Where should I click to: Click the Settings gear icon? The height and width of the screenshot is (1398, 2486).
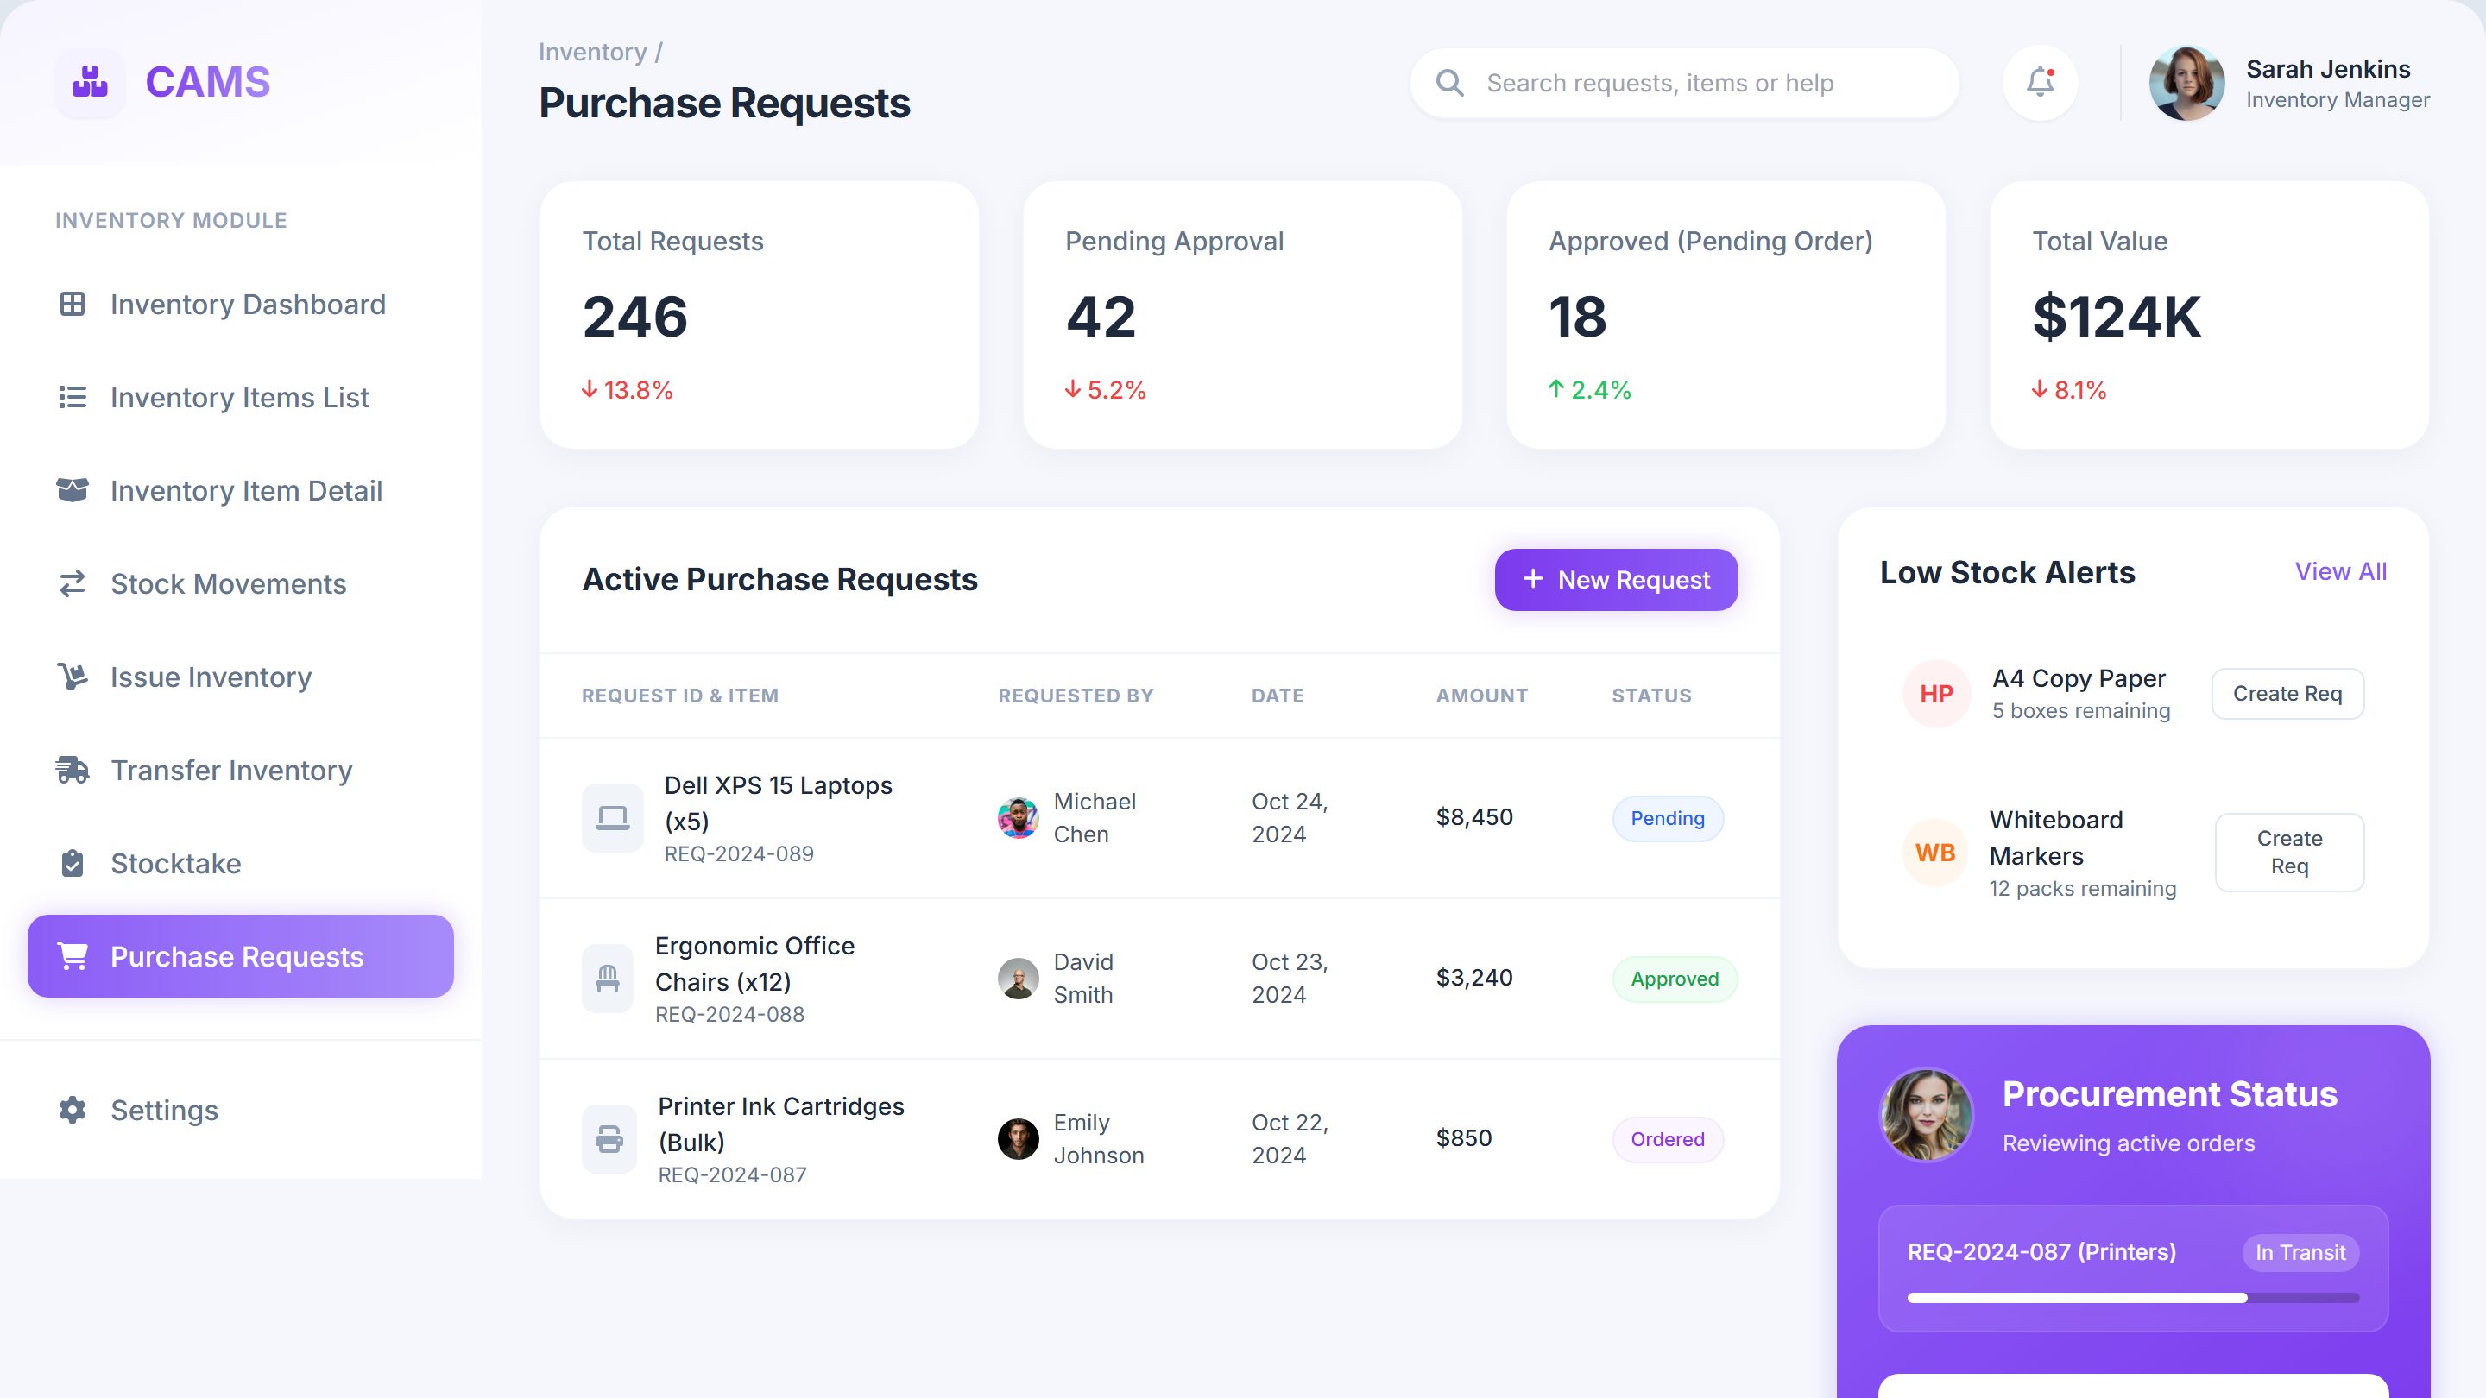point(73,1110)
